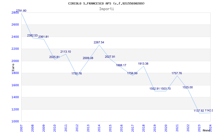
Task: Click the 2012 year axis label
Action: (x=77, y=128)
